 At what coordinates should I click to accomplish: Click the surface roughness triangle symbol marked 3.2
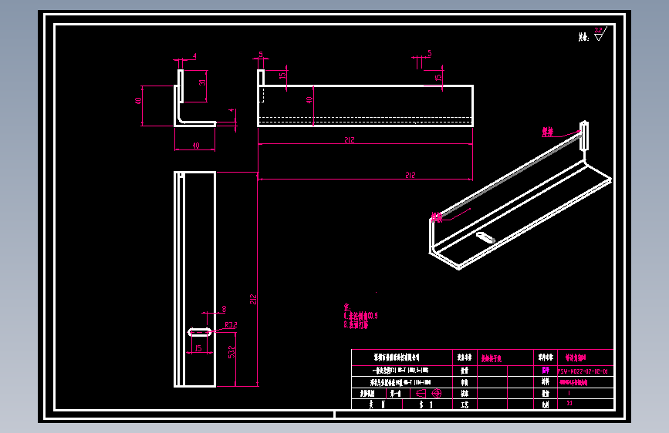600,34
